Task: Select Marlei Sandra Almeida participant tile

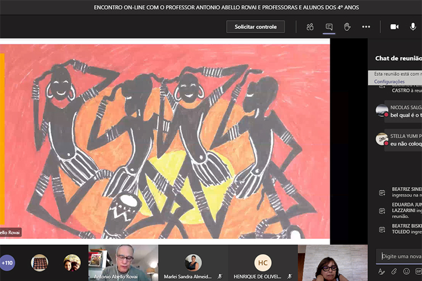Action: click(x=193, y=262)
